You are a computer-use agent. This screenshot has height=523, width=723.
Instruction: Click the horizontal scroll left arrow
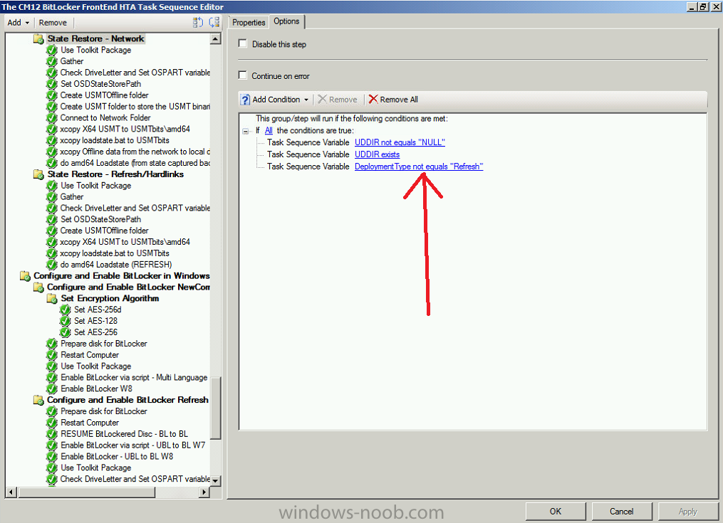[11, 492]
